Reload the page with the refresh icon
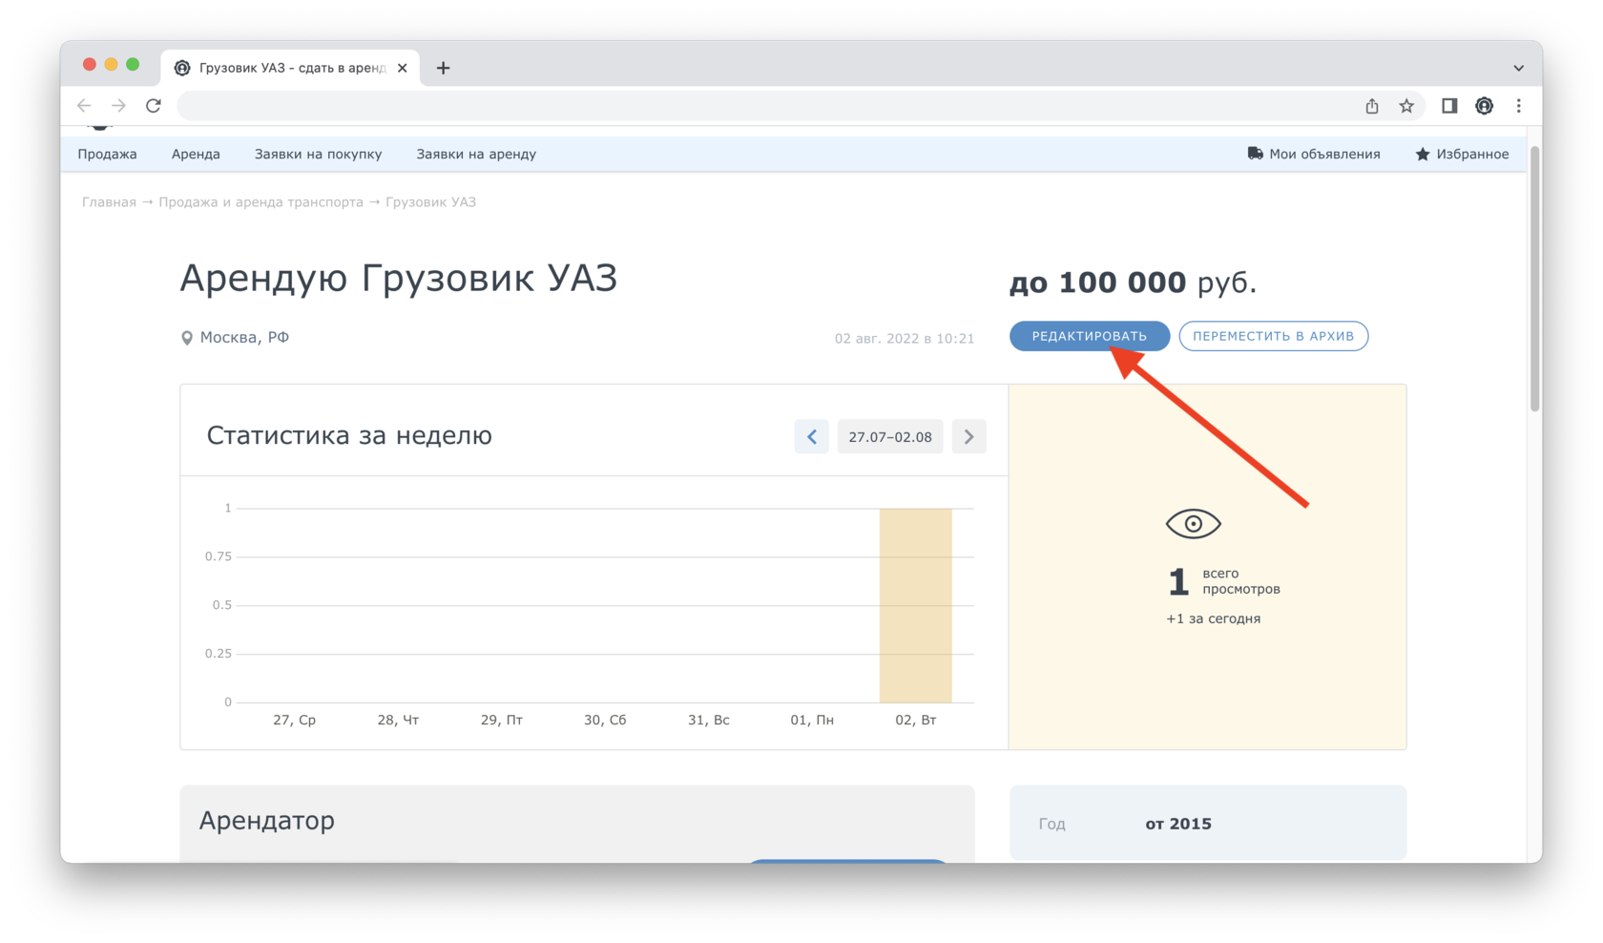 [x=154, y=106]
